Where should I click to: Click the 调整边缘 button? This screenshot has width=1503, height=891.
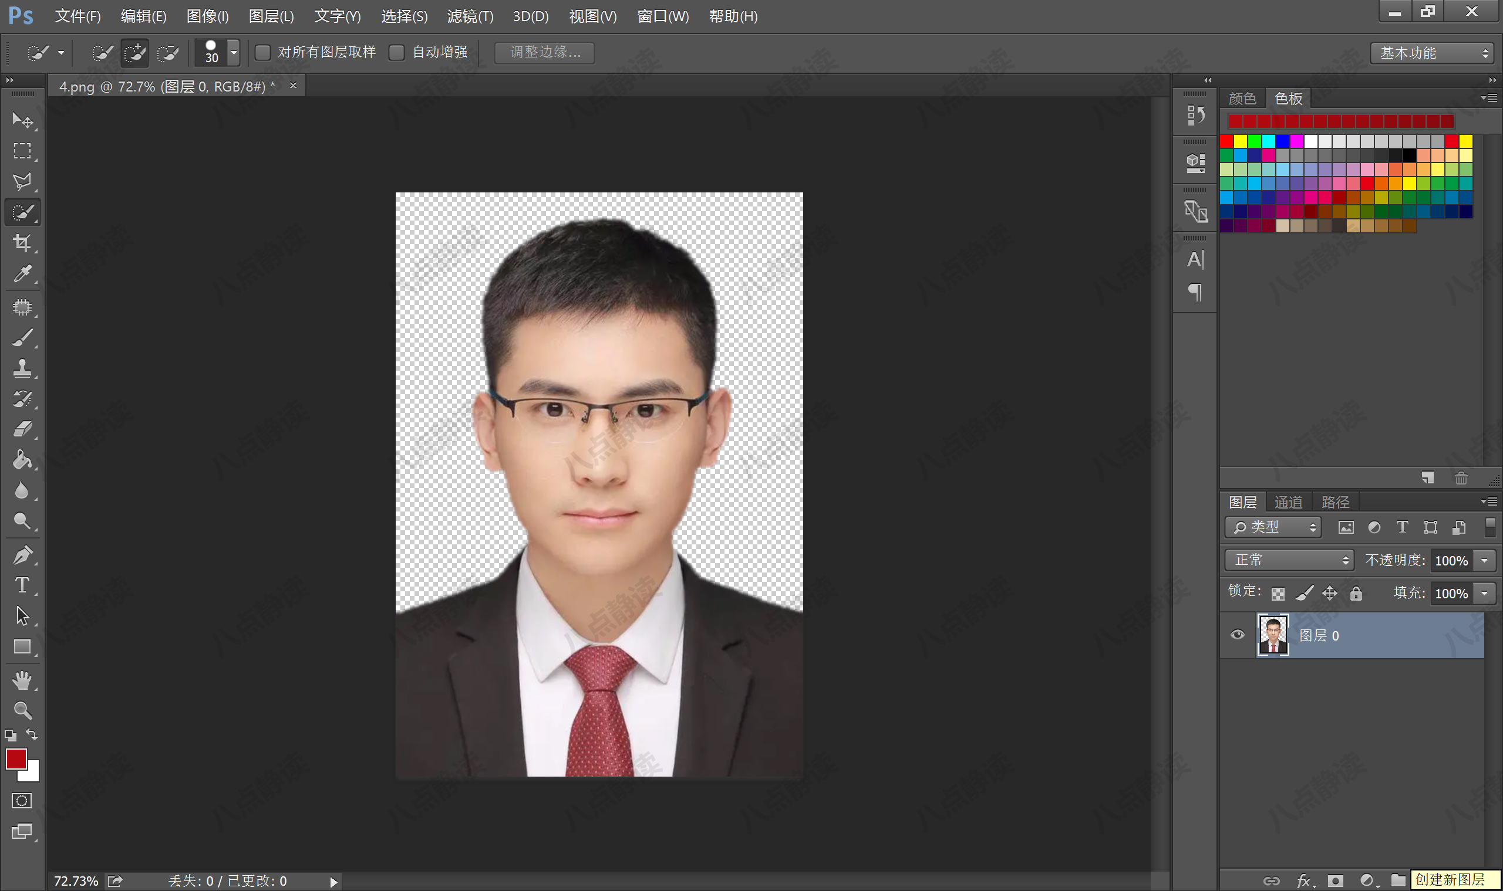[544, 53]
